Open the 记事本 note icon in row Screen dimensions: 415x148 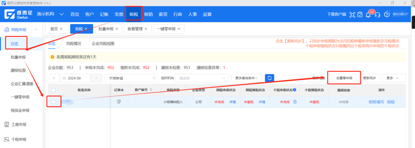[x=119, y=102]
